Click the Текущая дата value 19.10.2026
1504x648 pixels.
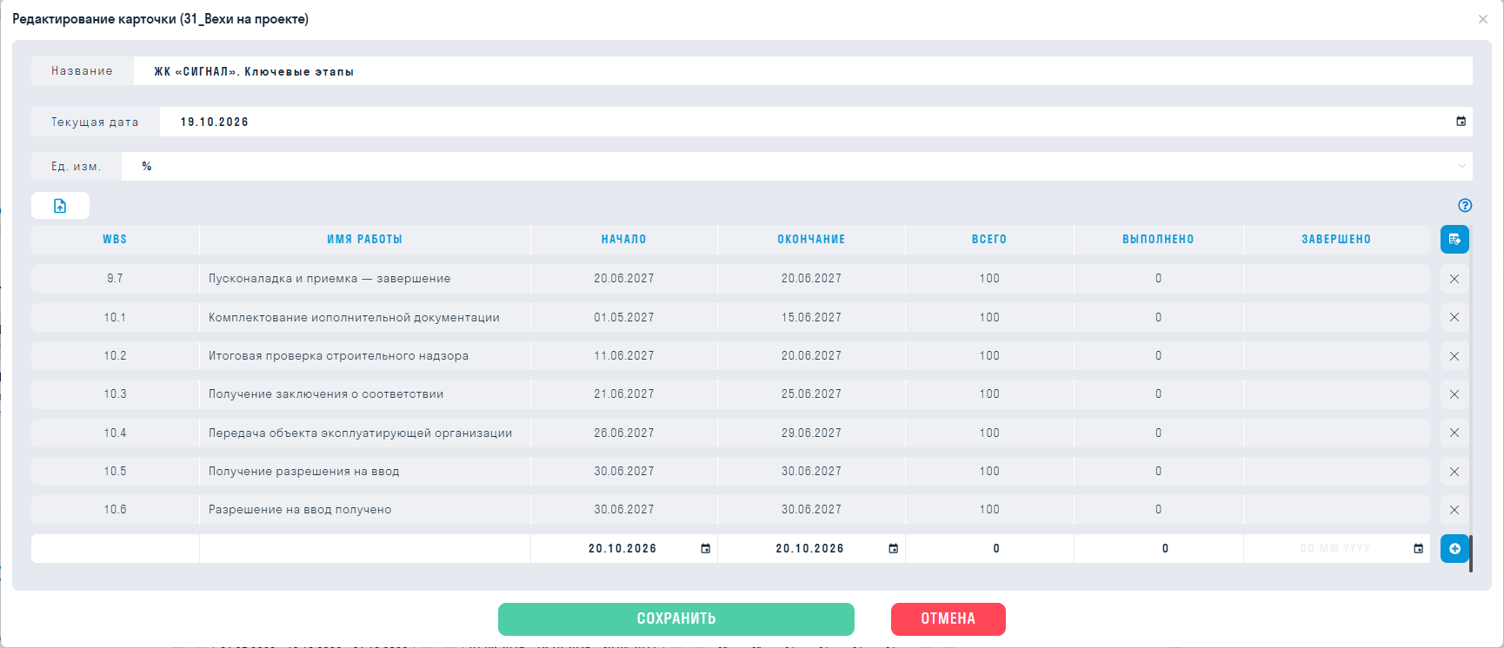(215, 122)
